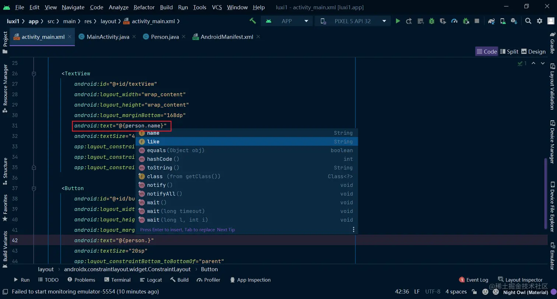Switch editor to Design view mode
The height and width of the screenshot is (299, 557).
point(533,51)
